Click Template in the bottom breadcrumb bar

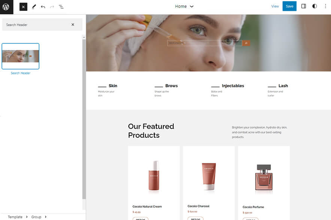(x=15, y=217)
